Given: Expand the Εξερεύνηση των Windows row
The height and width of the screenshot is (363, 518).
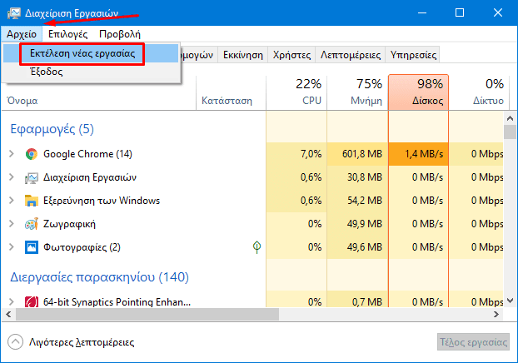Looking at the screenshot, I should coord(12,201).
